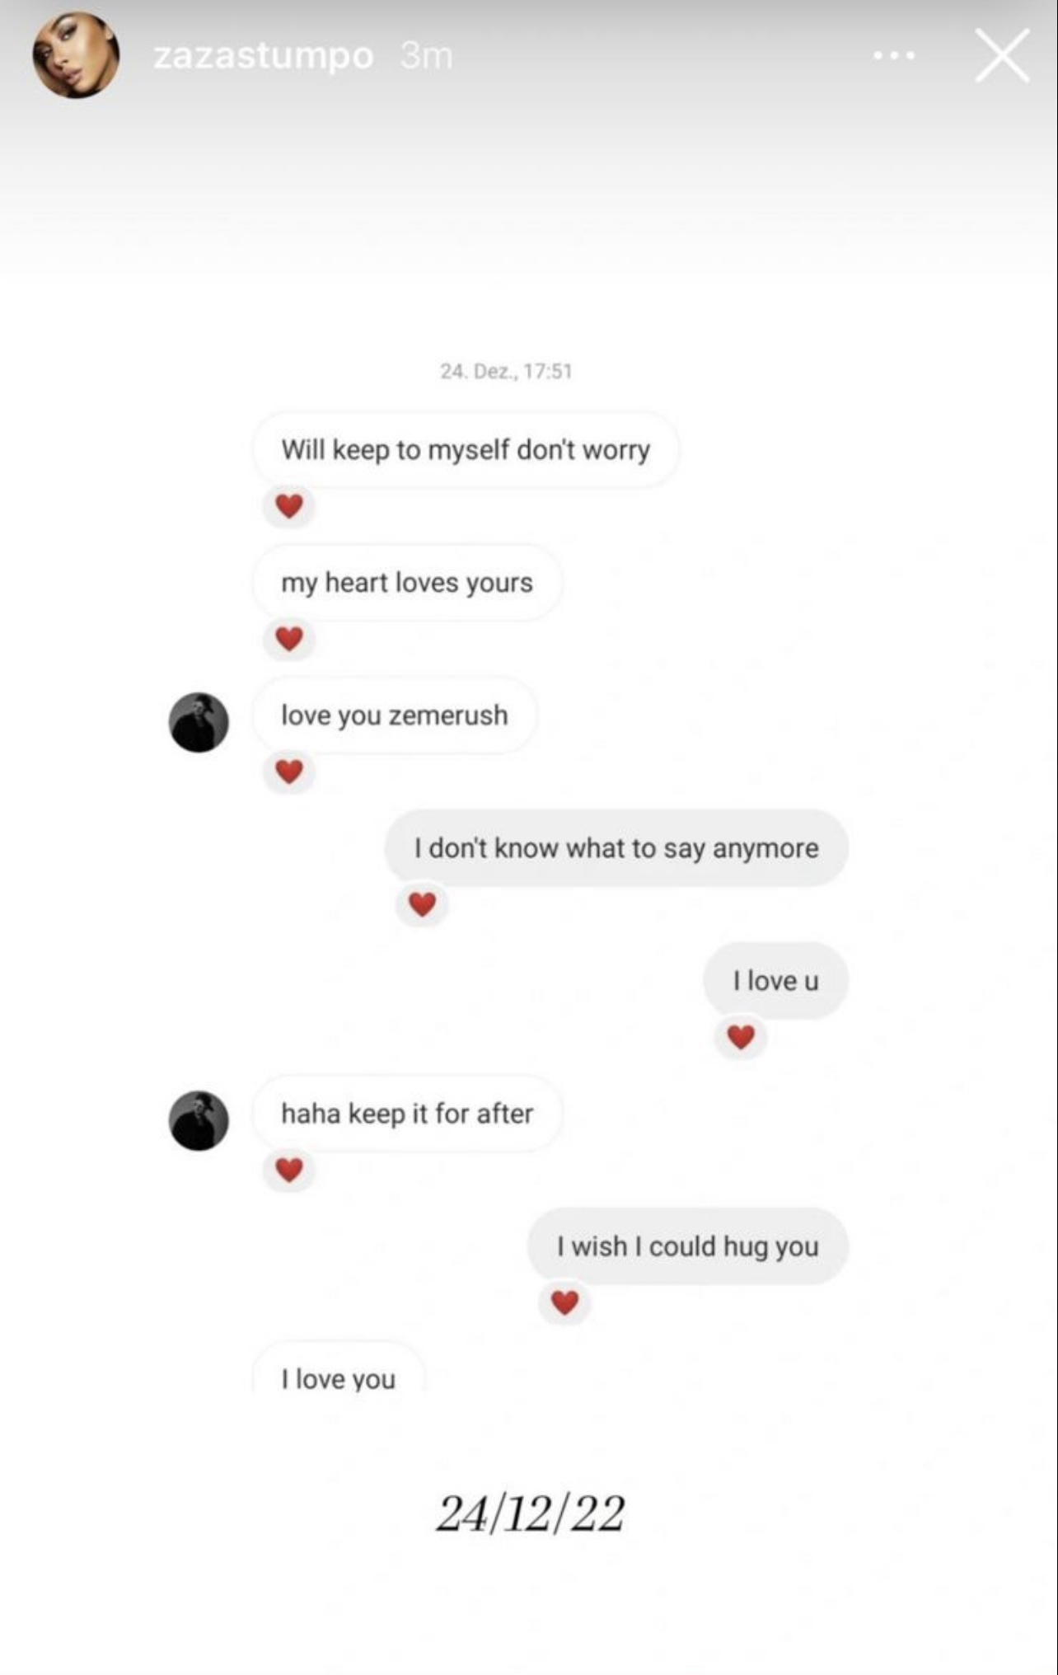
Task: Click heart reaction under "Will keep to myself"
Action: click(289, 505)
